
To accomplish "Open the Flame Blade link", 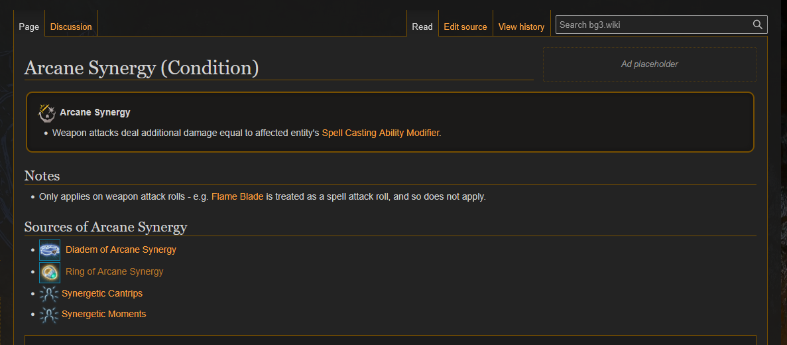I will click(x=237, y=196).
